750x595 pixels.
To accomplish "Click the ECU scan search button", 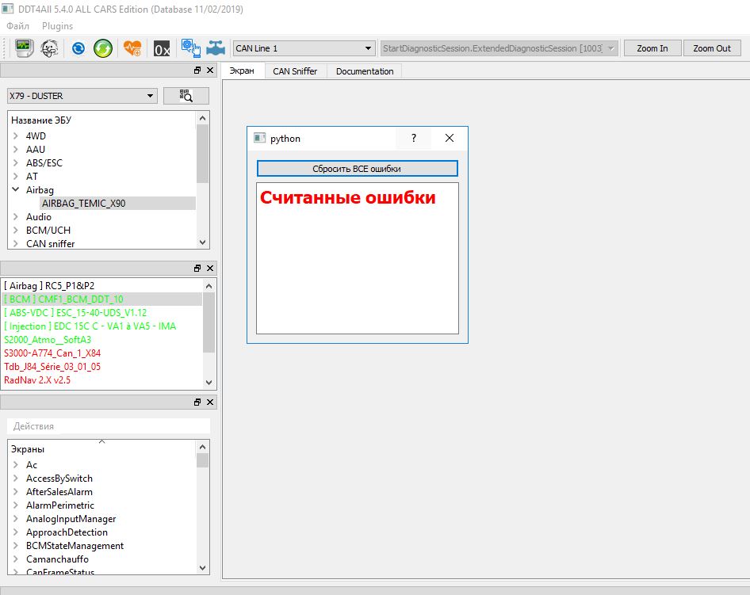I will coord(186,96).
